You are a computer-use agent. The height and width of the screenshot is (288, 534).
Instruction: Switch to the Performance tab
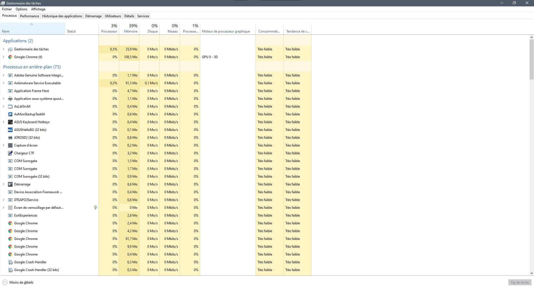tap(29, 16)
